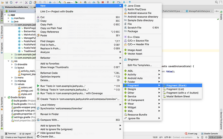This screenshot has height=139, width=223.
Task: Click the memory usage indicator 1078 of 1246M
Action: (x=216, y=137)
